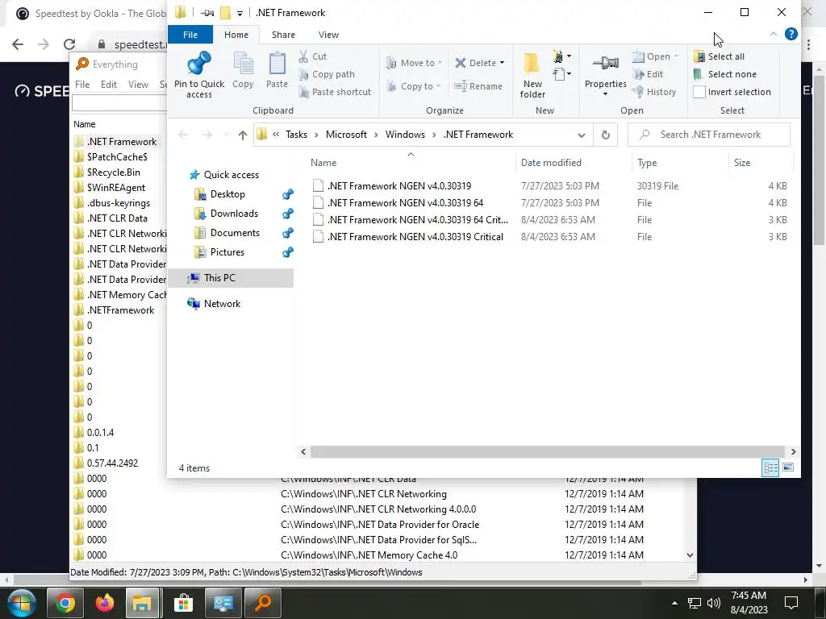Go up one folder level arrow
This screenshot has height=619, width=826.
point(242,135)
